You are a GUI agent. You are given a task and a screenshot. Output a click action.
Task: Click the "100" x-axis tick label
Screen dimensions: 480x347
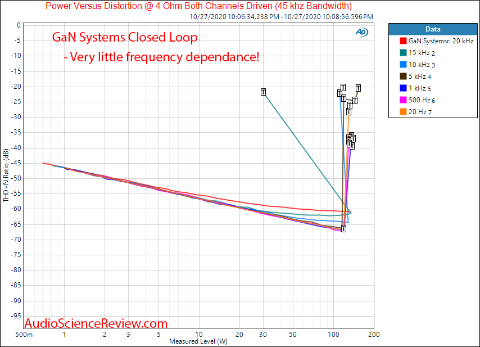pyautogui.click(x=333, y=335)
